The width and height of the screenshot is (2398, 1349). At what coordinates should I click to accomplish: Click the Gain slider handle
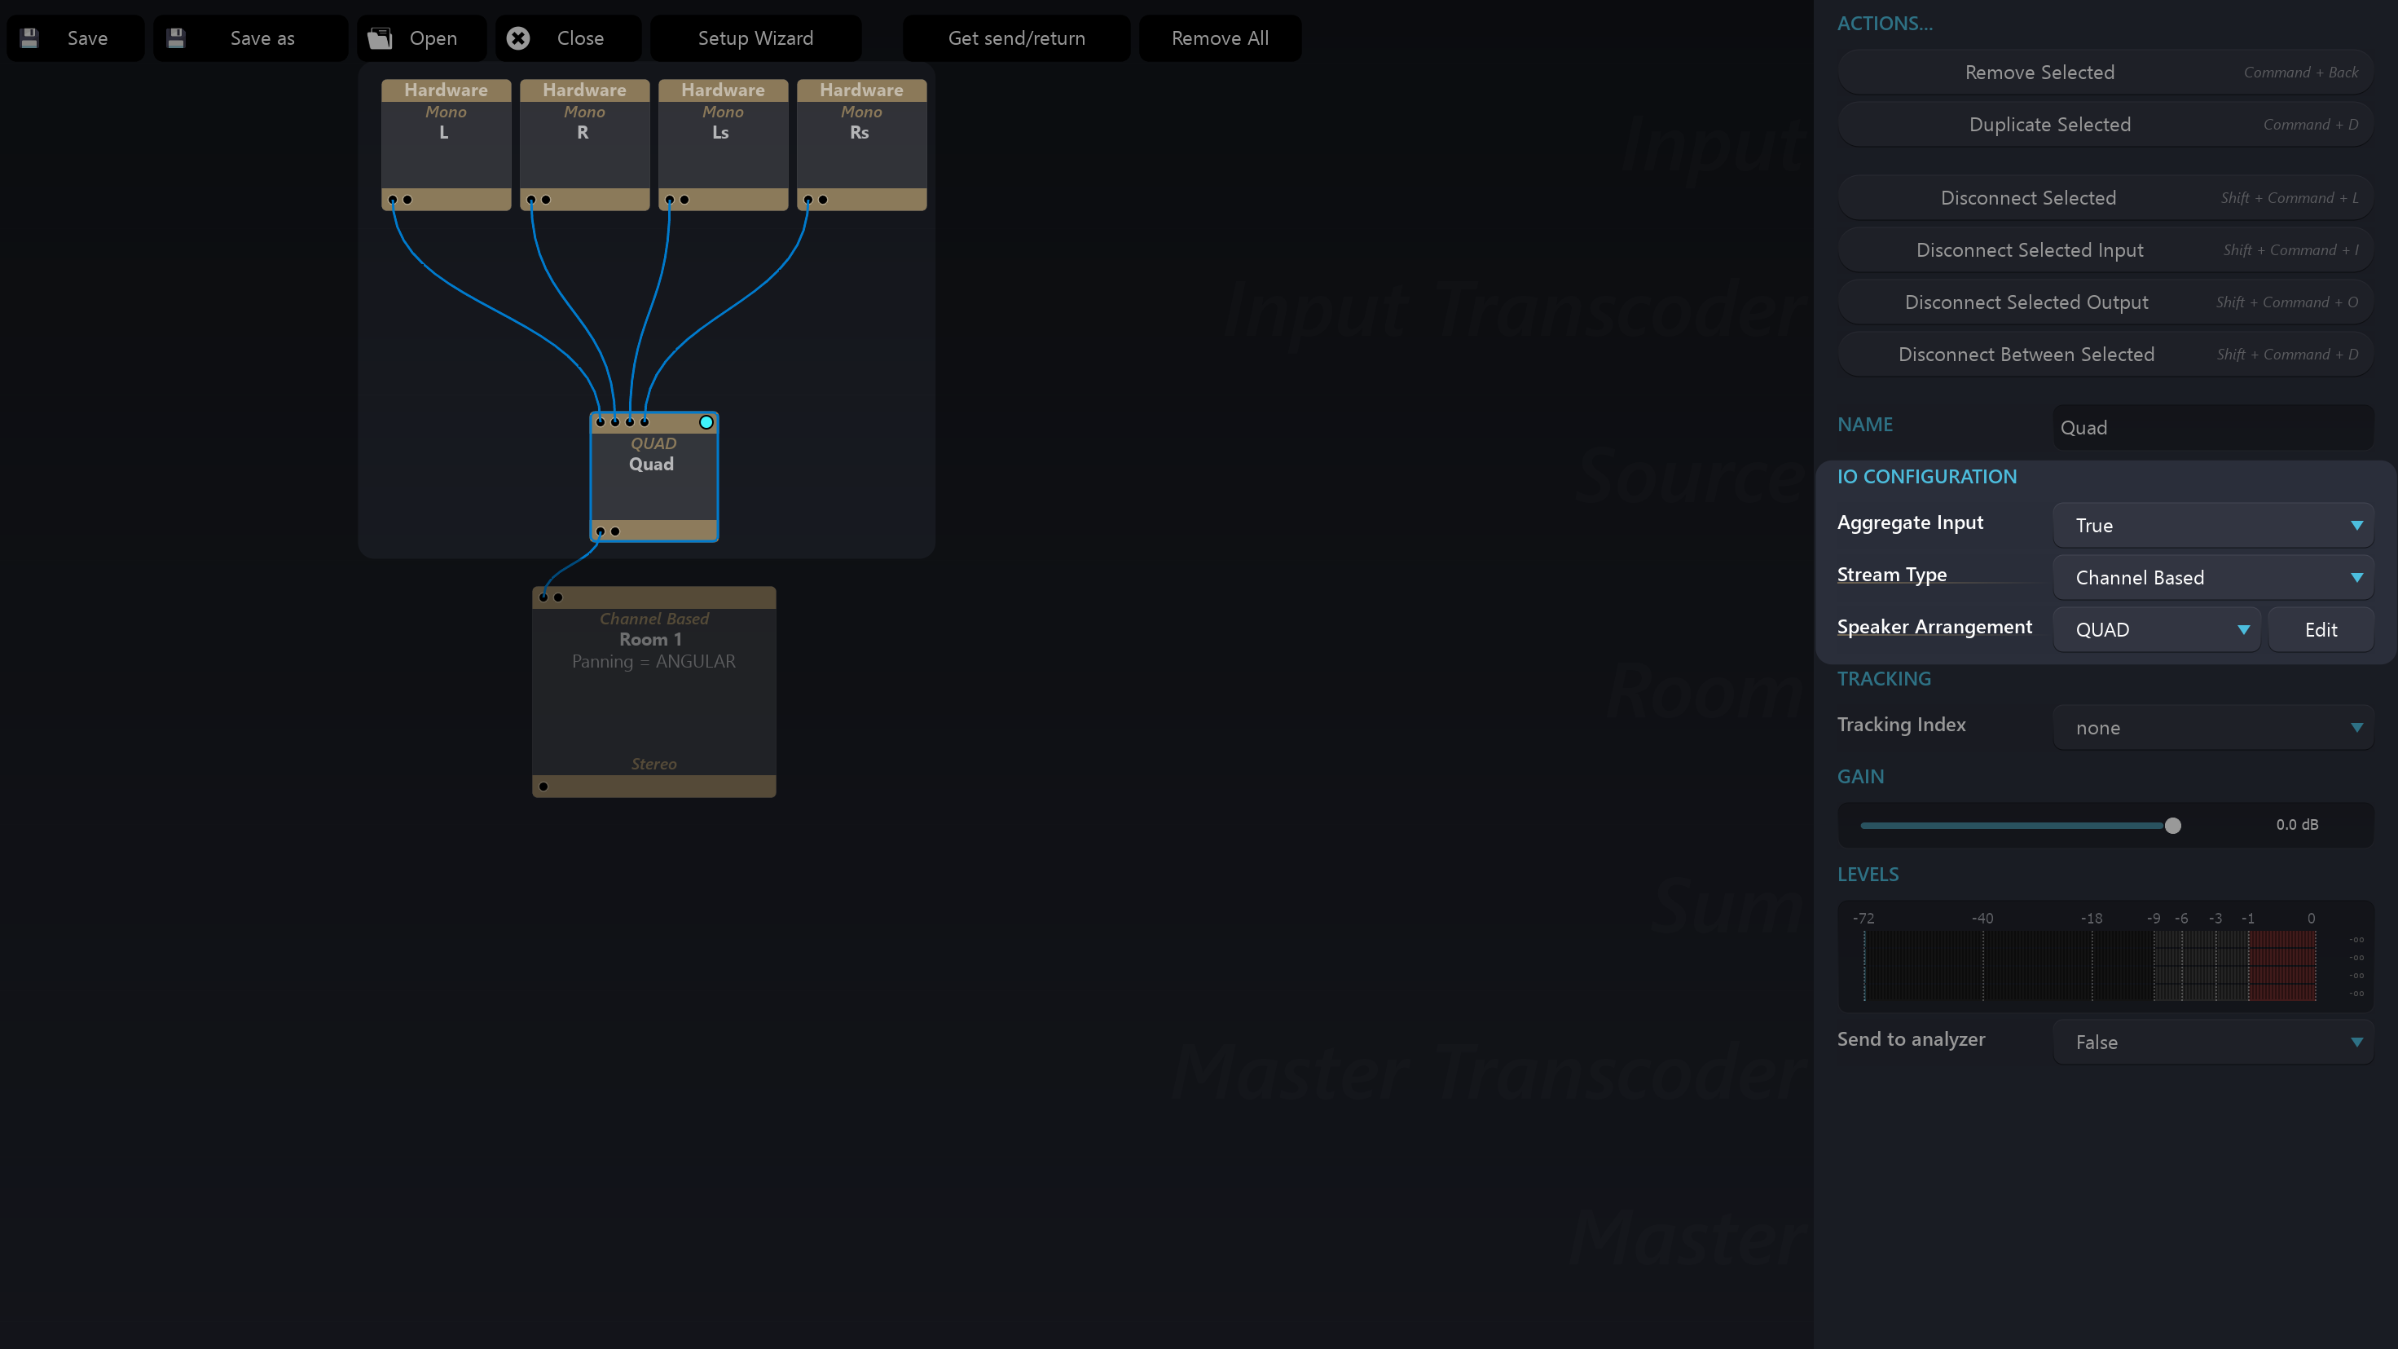pyautogui.click(x=2173, y=826)
